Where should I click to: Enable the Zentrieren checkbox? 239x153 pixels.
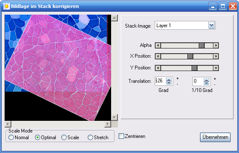121,136
